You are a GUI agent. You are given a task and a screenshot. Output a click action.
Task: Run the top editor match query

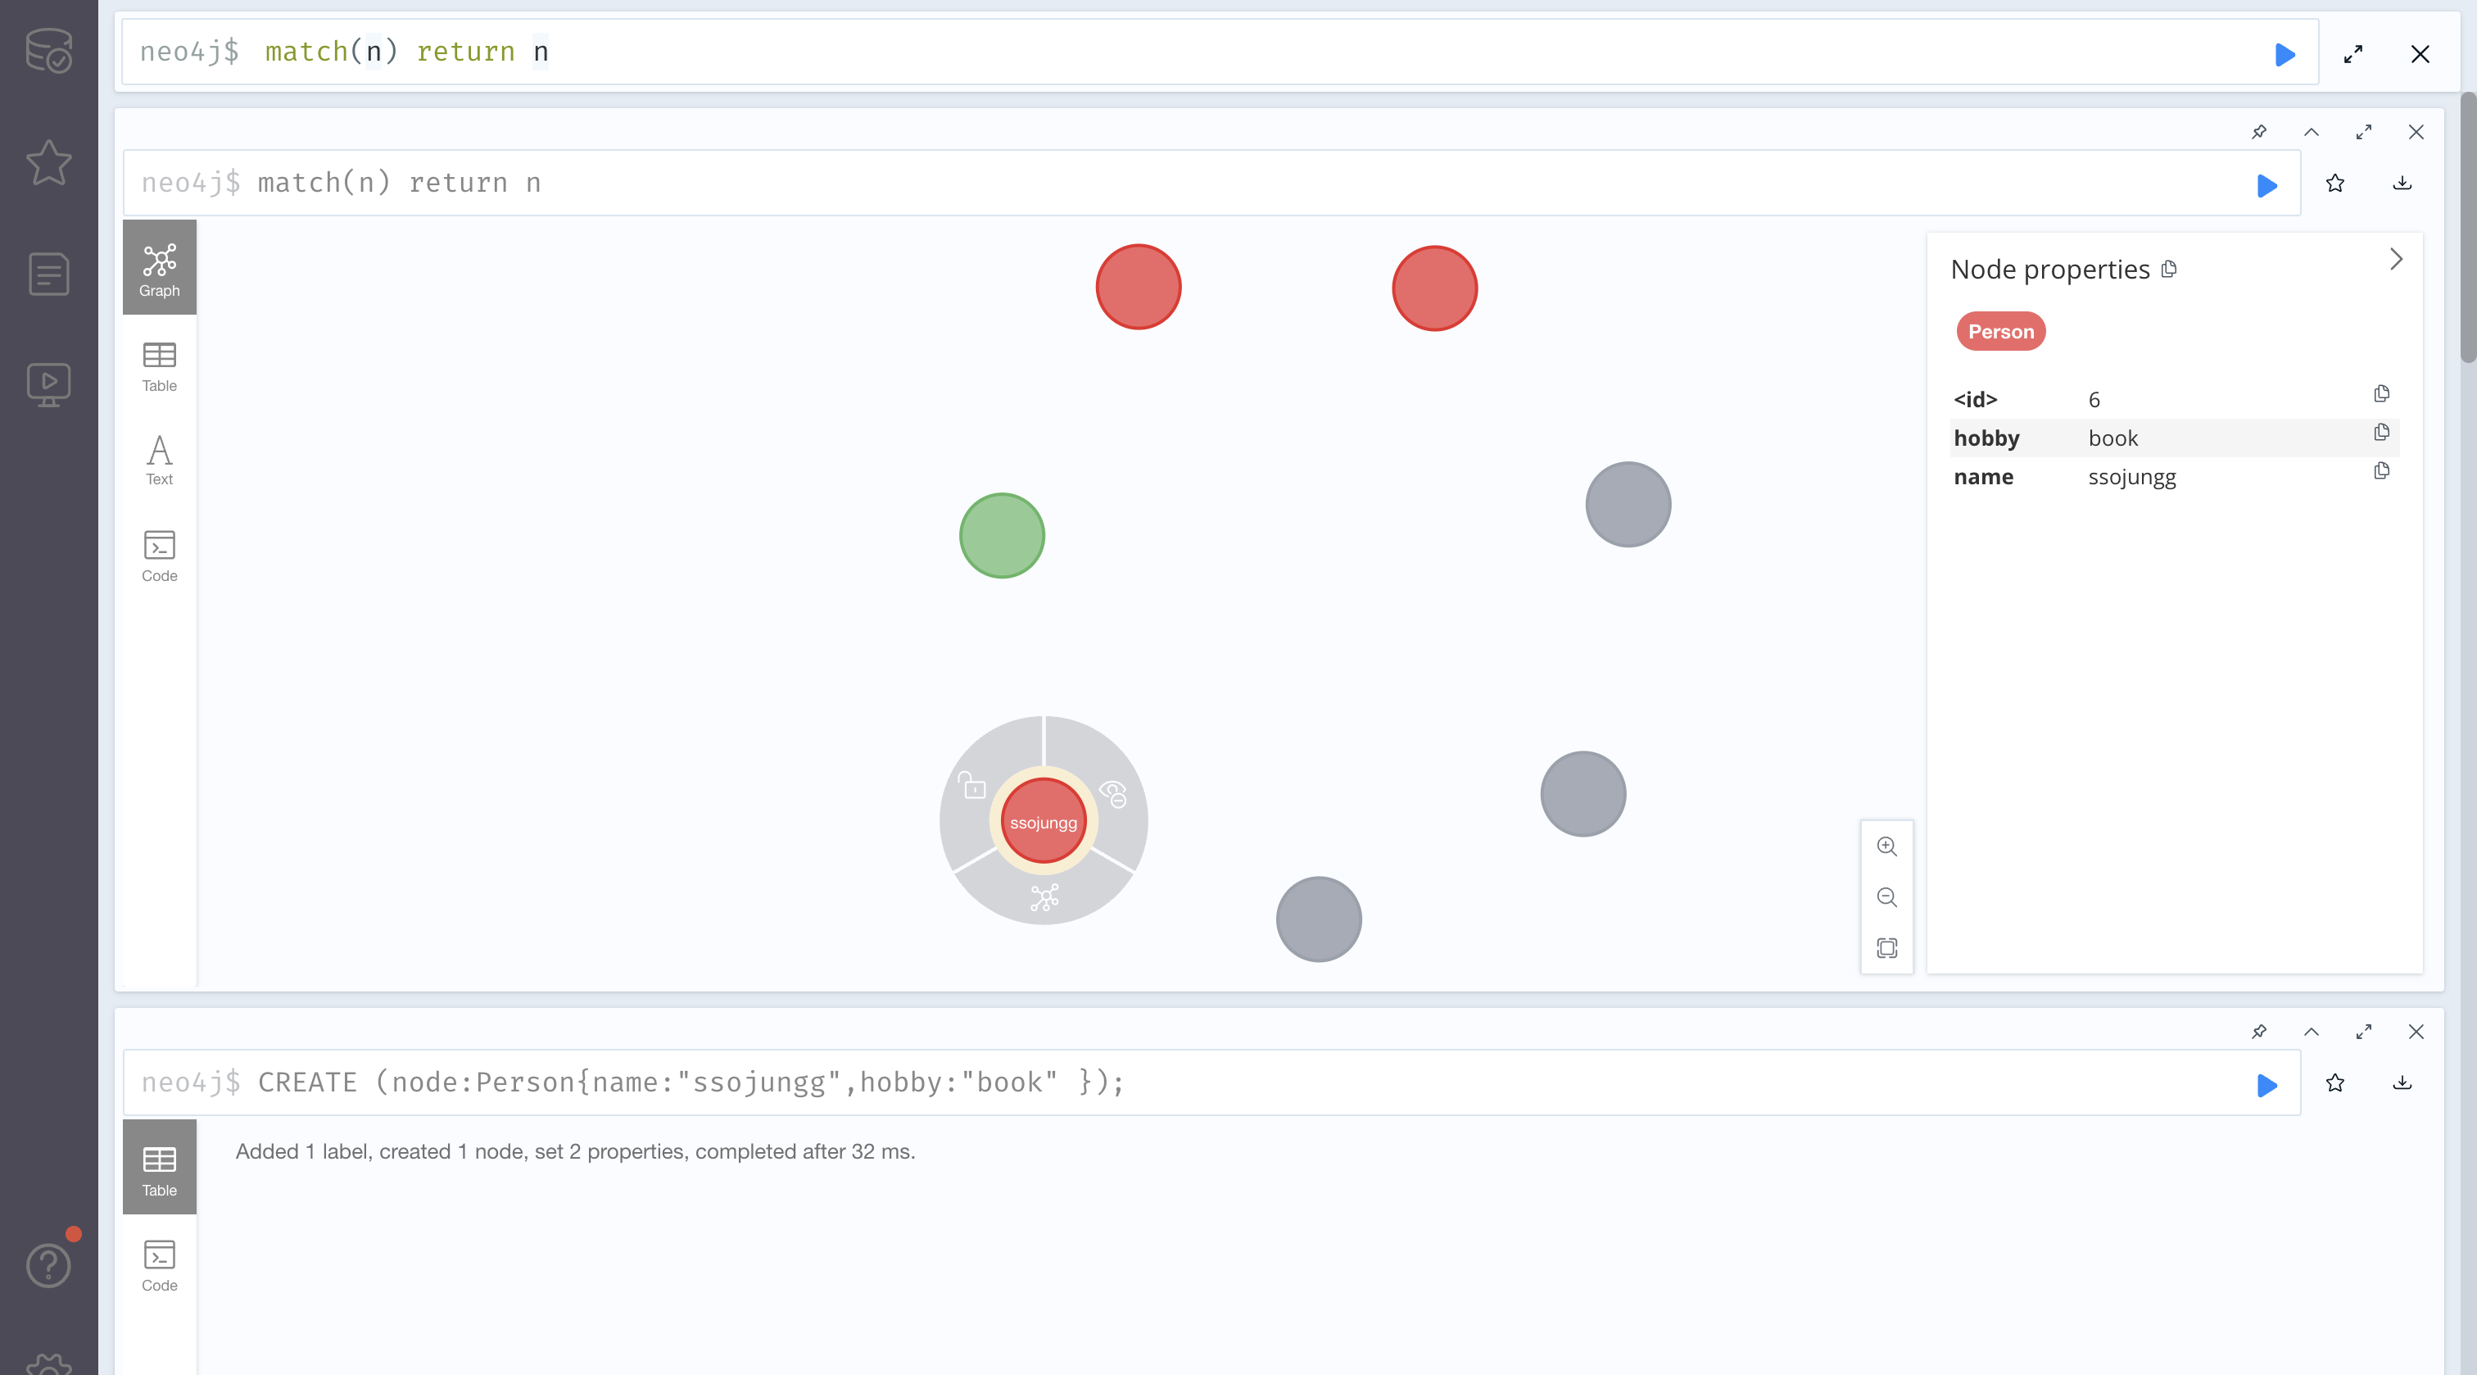2285,54
